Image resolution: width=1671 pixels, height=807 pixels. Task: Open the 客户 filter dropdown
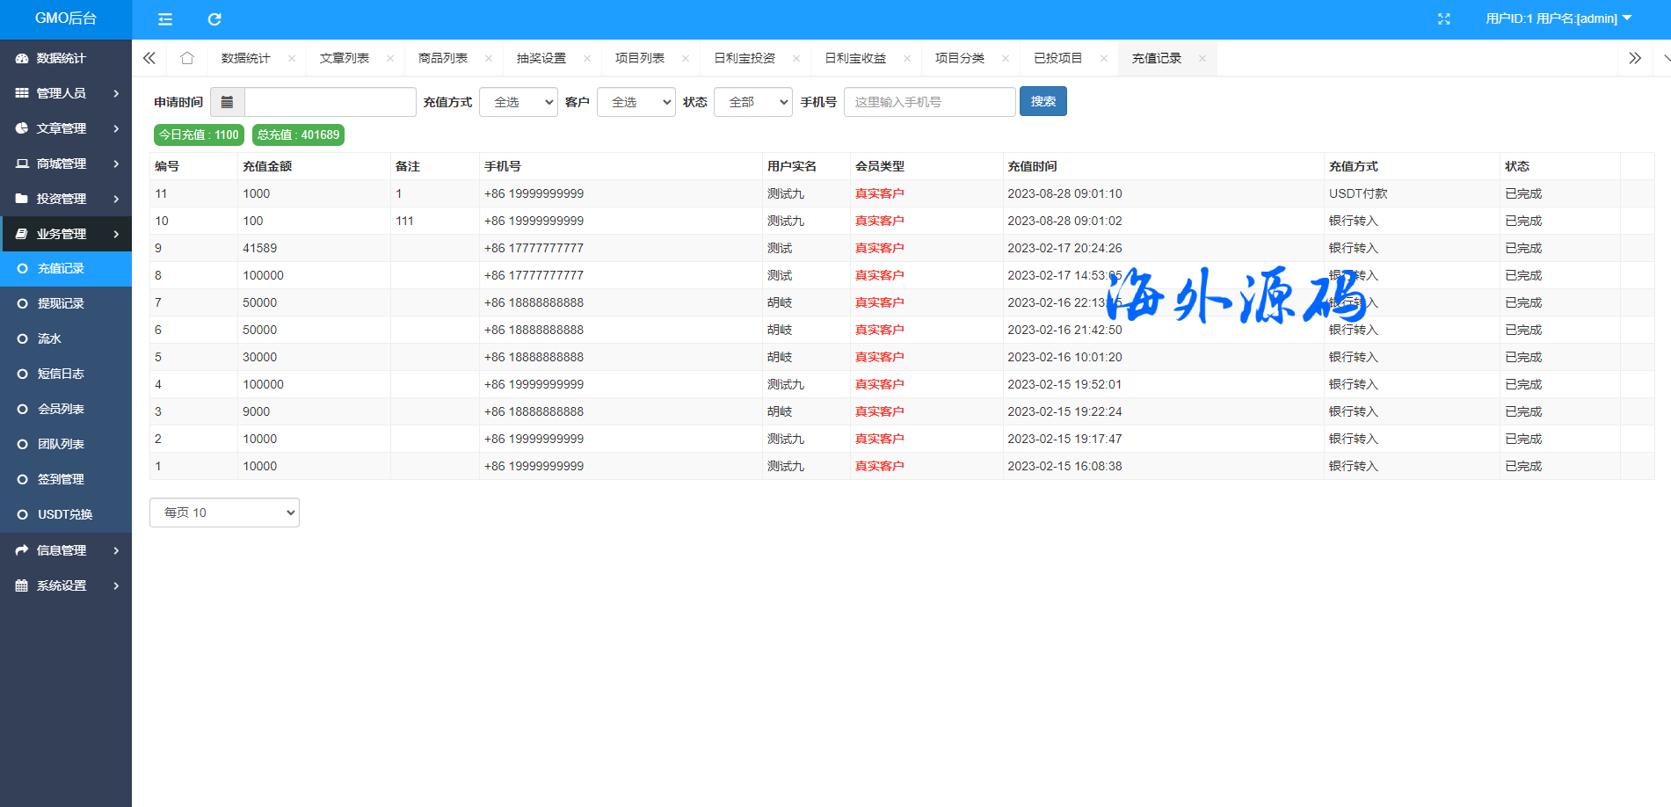[636, 102]
